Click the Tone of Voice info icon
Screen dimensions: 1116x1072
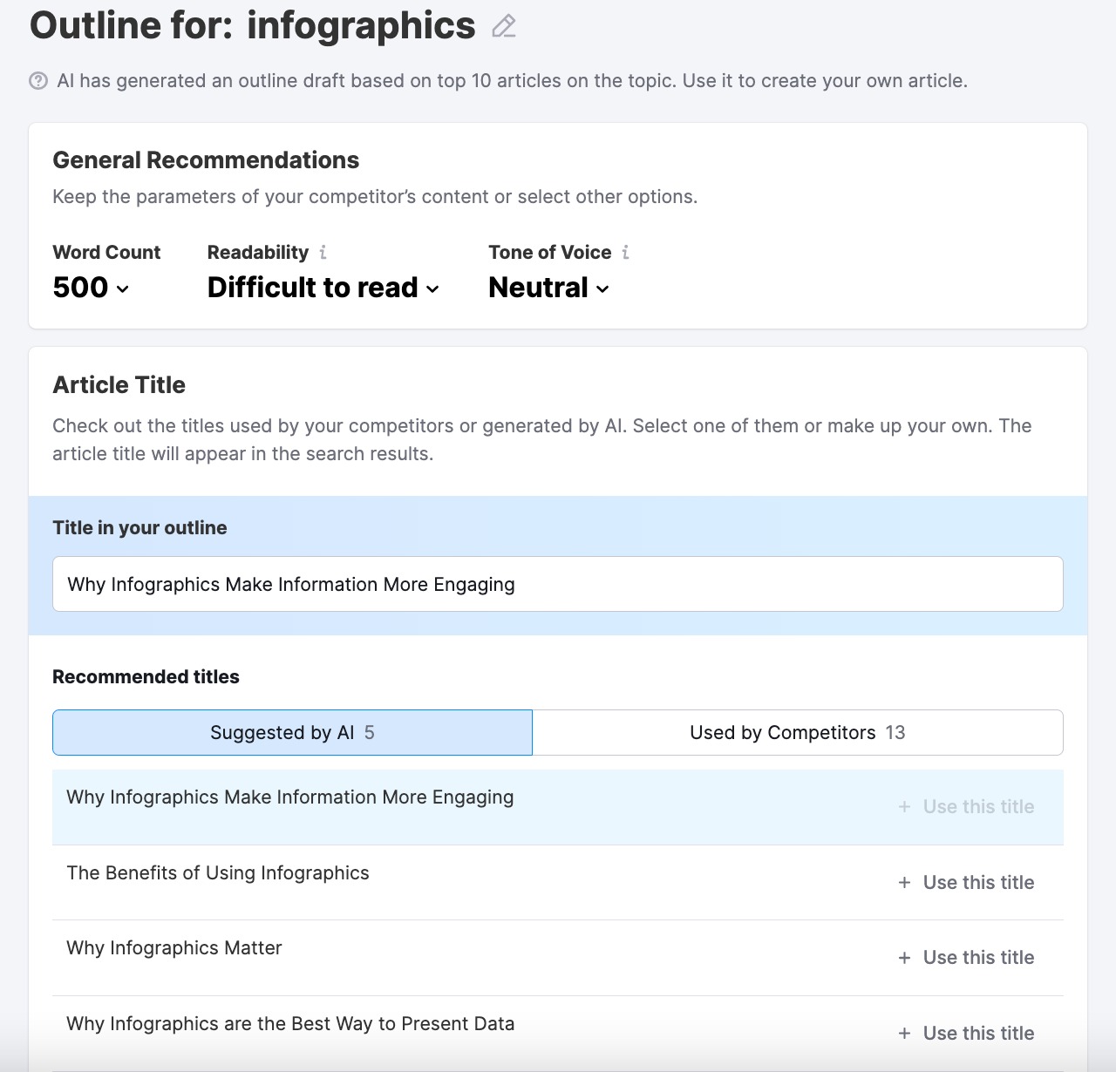coord(625,252)
